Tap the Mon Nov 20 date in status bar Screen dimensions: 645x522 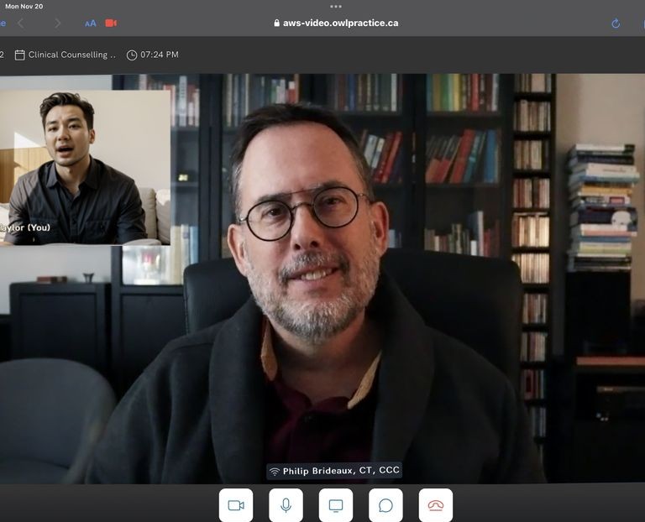click(x=24, y=6)
